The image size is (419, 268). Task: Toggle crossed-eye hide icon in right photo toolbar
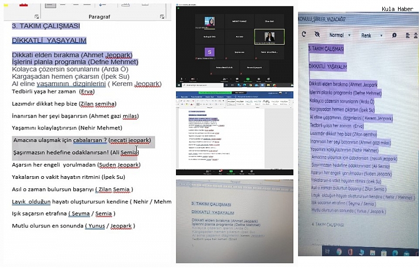tap(317, 34)
